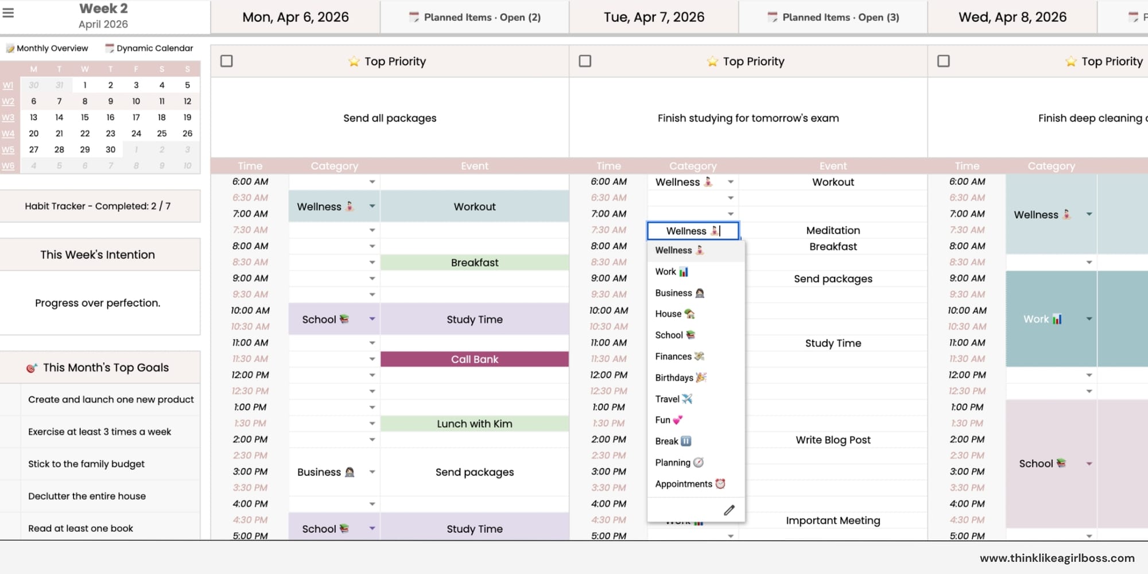The image size is (1148, 574).
Task: Click the magenta Call Bank event block
Action: coord(474,359)
